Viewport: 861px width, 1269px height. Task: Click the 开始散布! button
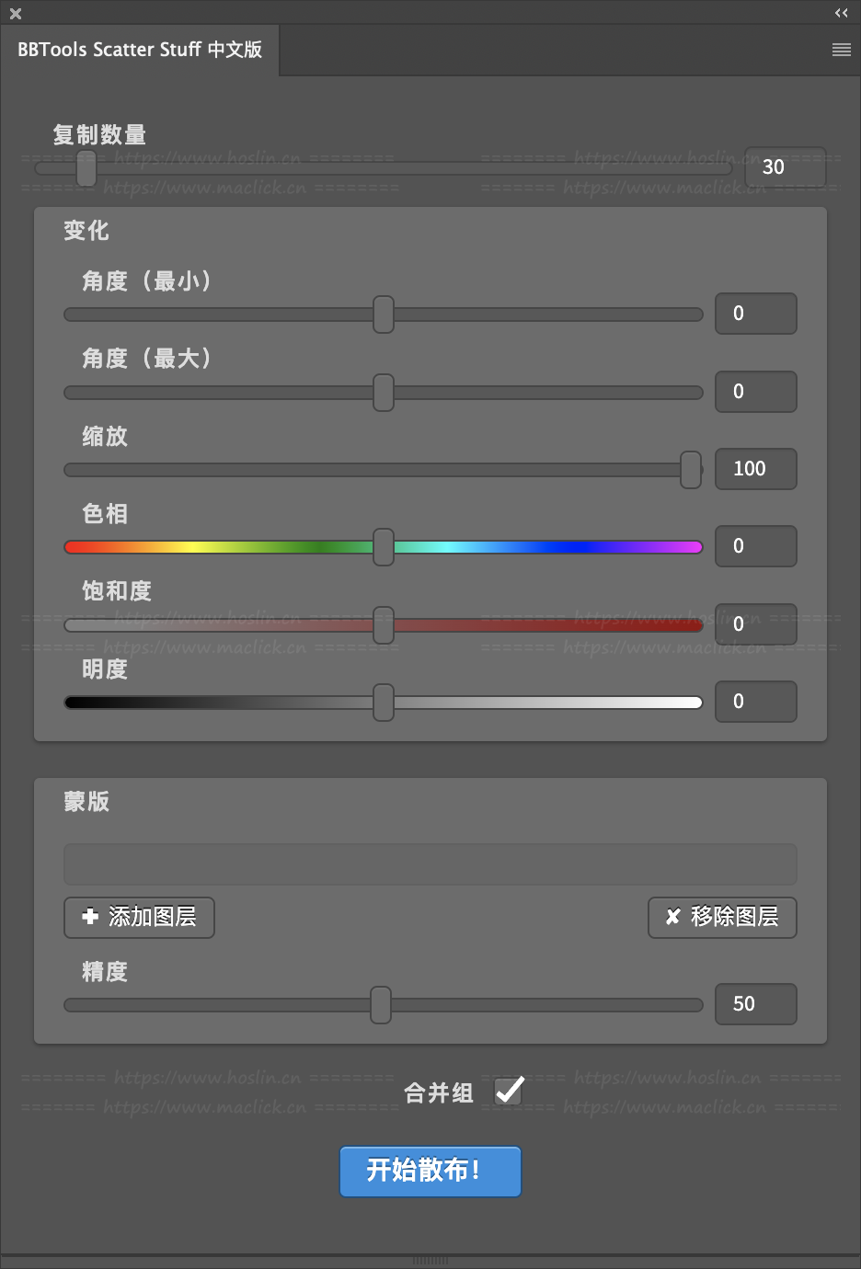pyautogui.click(x=430, y=1171)
